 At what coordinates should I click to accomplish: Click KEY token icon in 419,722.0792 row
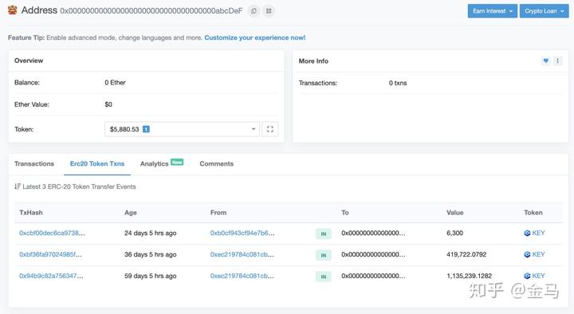pyautogui.click(x=527, y=254)
